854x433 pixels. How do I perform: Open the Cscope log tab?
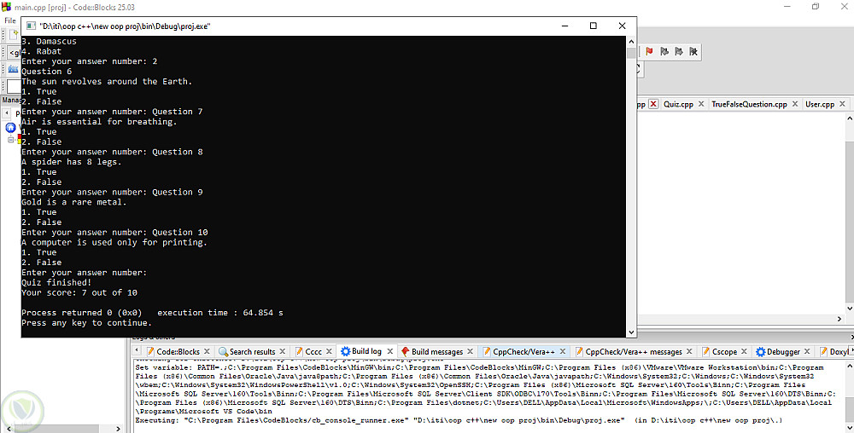pyautogui.click(x=724, y=351)
